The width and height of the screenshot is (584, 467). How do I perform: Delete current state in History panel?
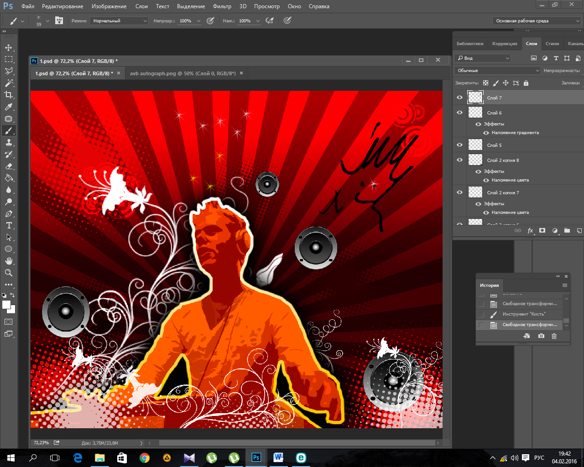(x=554, y=336)
